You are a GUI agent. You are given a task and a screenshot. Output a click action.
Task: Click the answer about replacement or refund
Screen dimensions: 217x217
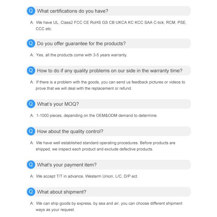coord(109,85)
